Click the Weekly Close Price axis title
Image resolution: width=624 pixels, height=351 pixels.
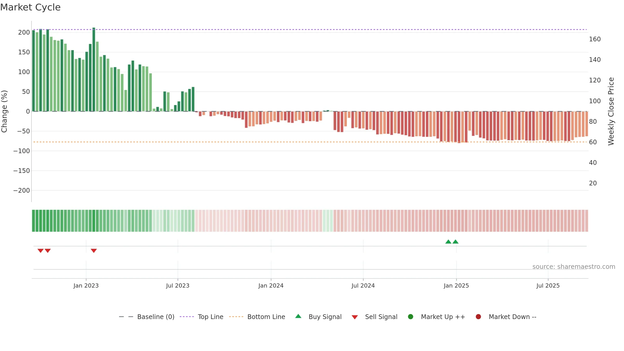click(611, 111)
